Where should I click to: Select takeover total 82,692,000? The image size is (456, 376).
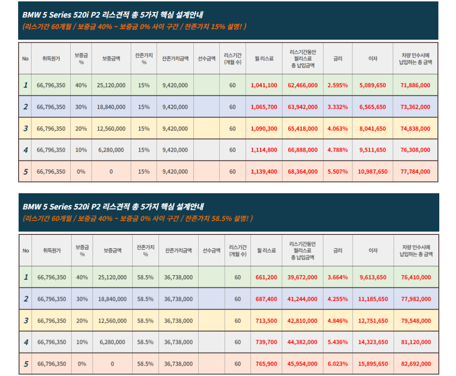point(416,364)
